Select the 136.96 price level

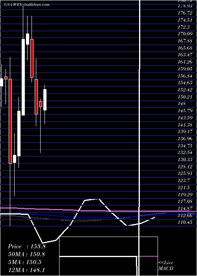click(x=185, y=139)
